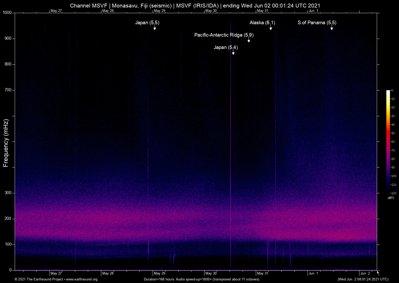Click the -80 color scale value
Screen dimensions: 399x283
pyautogui.click(x=393, y=159)
